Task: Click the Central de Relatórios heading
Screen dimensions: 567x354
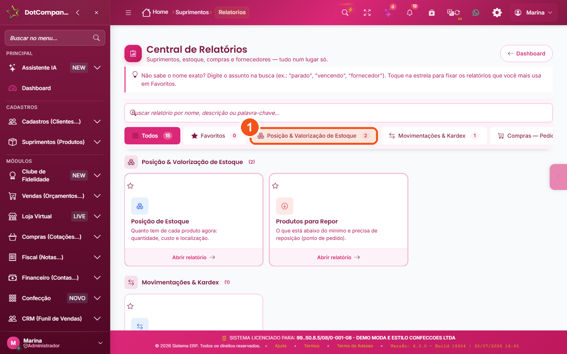Action: pos(197,50)
